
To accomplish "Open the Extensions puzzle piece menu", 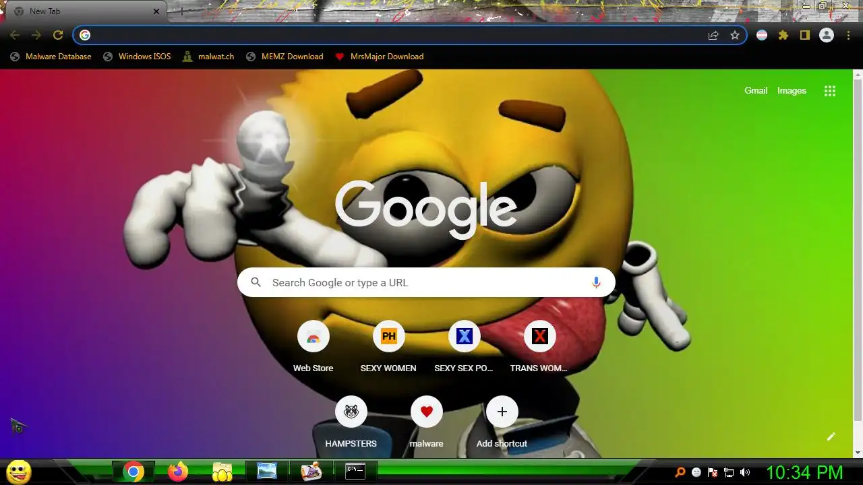I will tap(783, 35).
